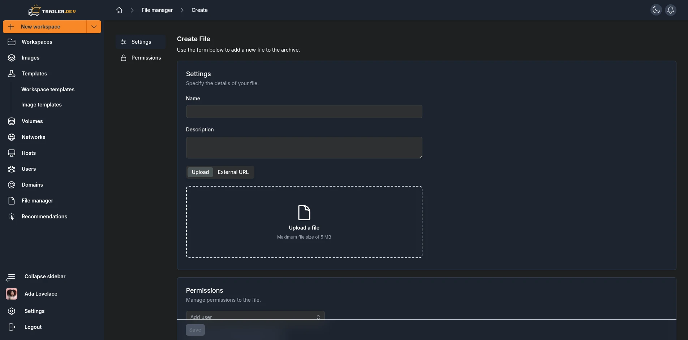Click Logout door icon
Screen dimensions: 688x340
(12, 327)
